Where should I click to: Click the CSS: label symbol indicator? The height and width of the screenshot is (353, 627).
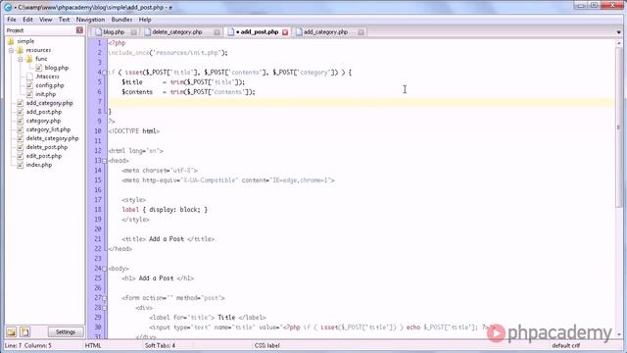[267, 345]
